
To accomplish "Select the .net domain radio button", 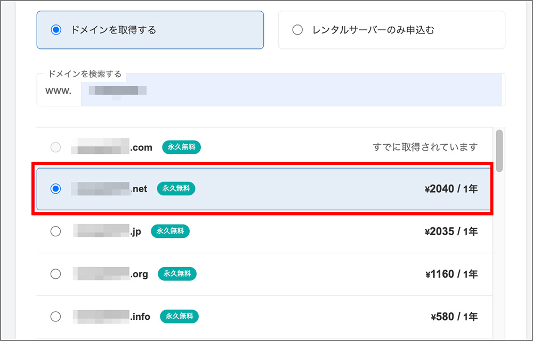I will 55,189.
